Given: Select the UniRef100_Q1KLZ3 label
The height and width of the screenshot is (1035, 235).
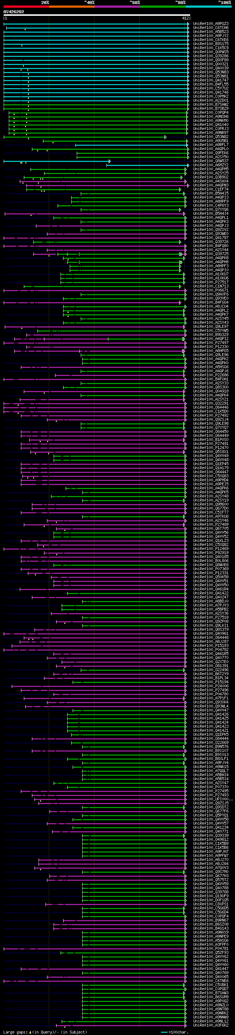Looking at the screenshot, I should 210,540.
